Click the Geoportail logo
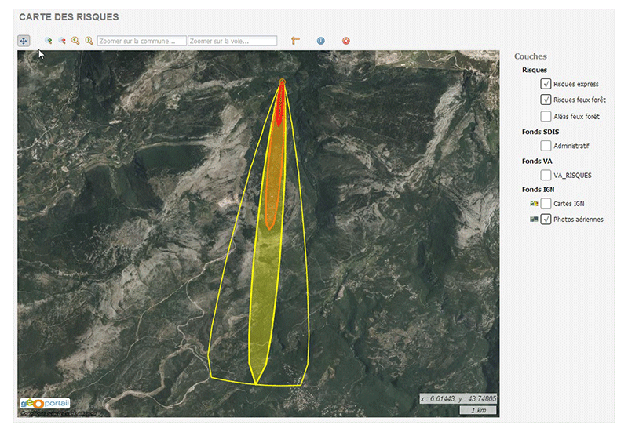This screenshot has width=628, height=432. point(46,403)
